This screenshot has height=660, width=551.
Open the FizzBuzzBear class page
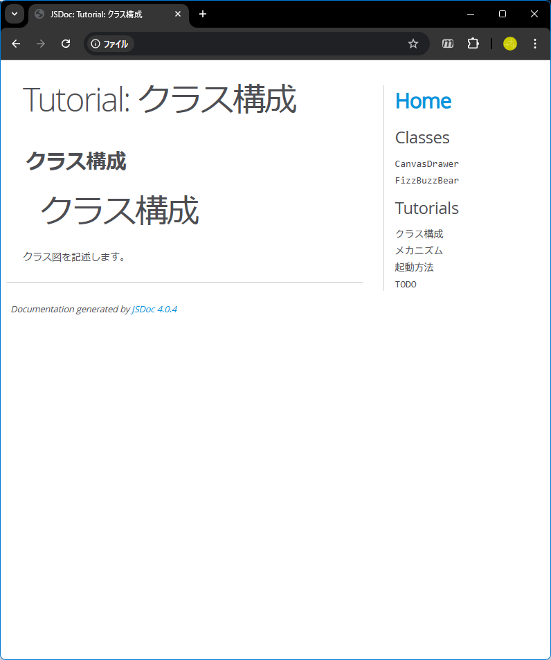(426, 181)
